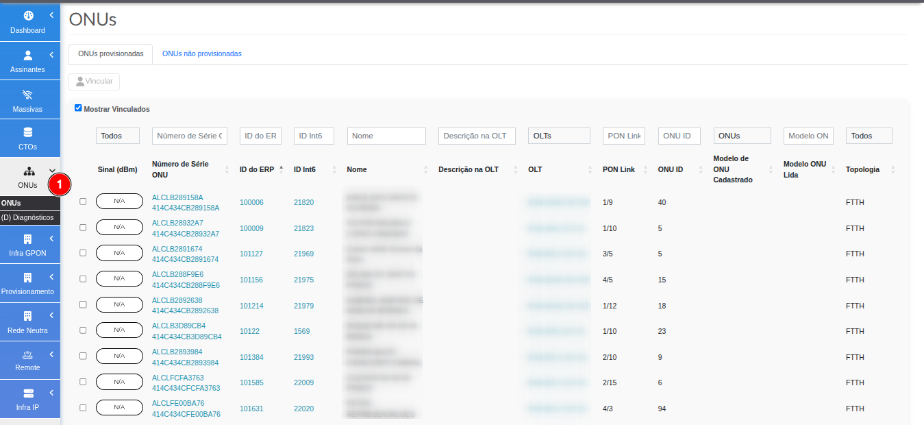Tick checkbox of row ALCLFE00BA76

[83, 408]
